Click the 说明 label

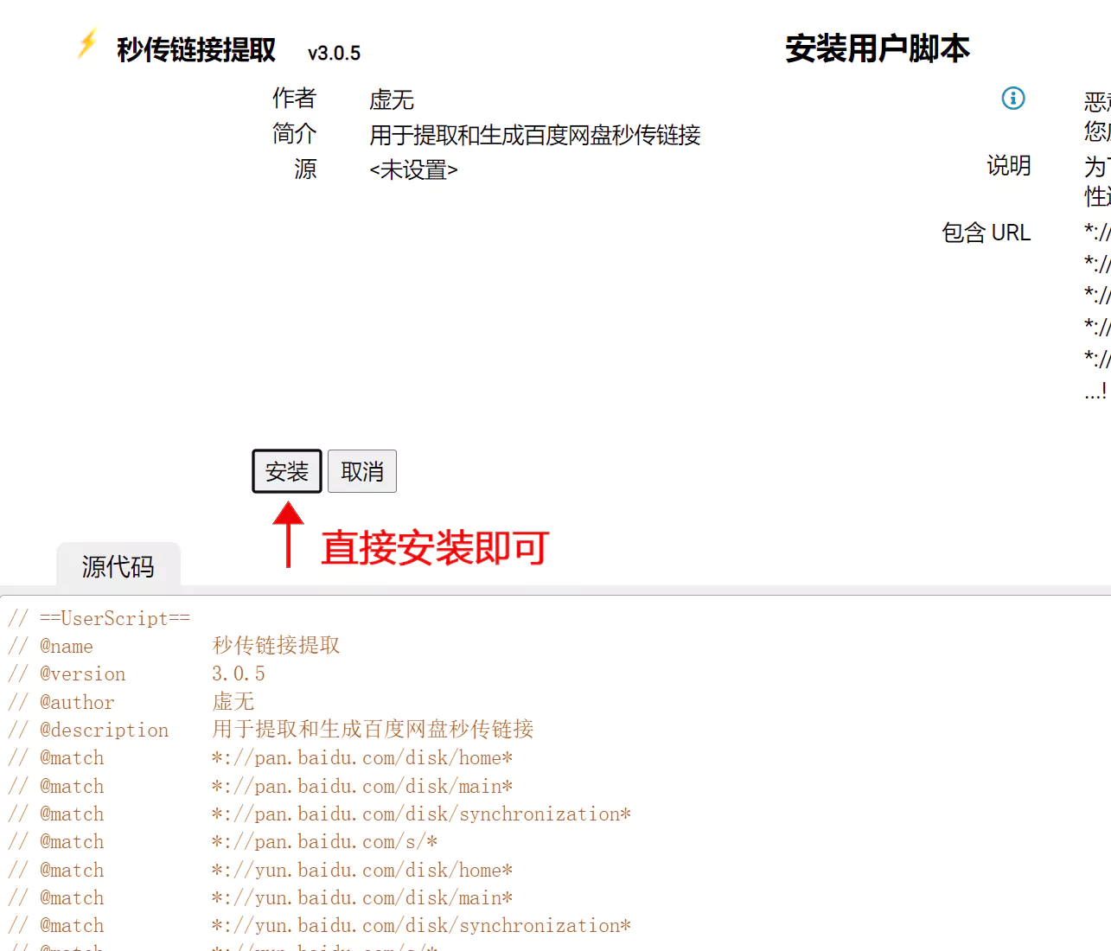[1008, 165]
